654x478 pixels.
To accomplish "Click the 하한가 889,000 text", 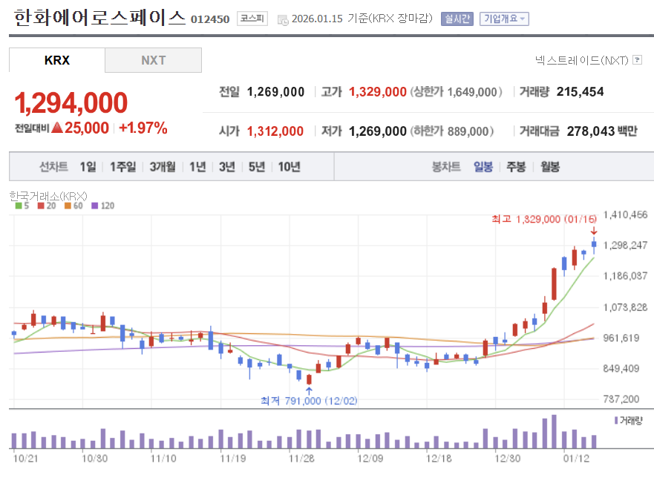I will 452,131.
